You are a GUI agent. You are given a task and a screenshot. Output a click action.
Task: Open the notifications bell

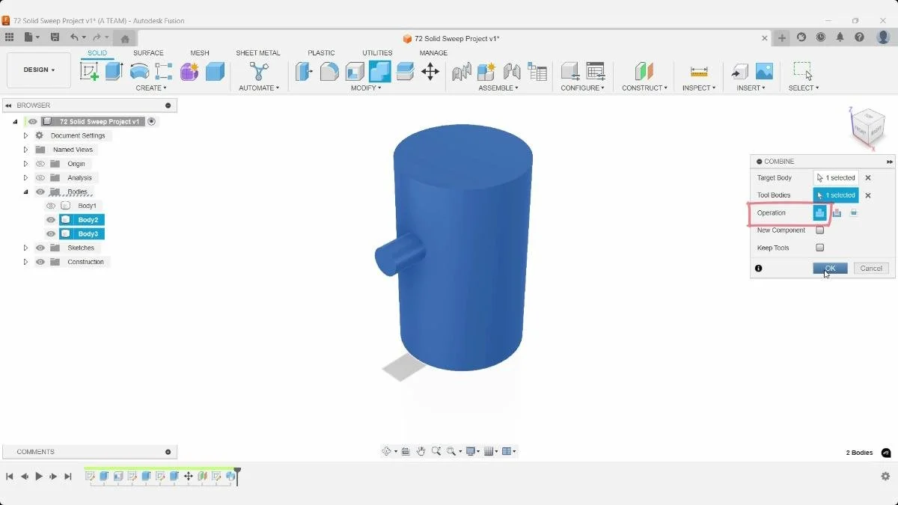[x=840, y=37]
